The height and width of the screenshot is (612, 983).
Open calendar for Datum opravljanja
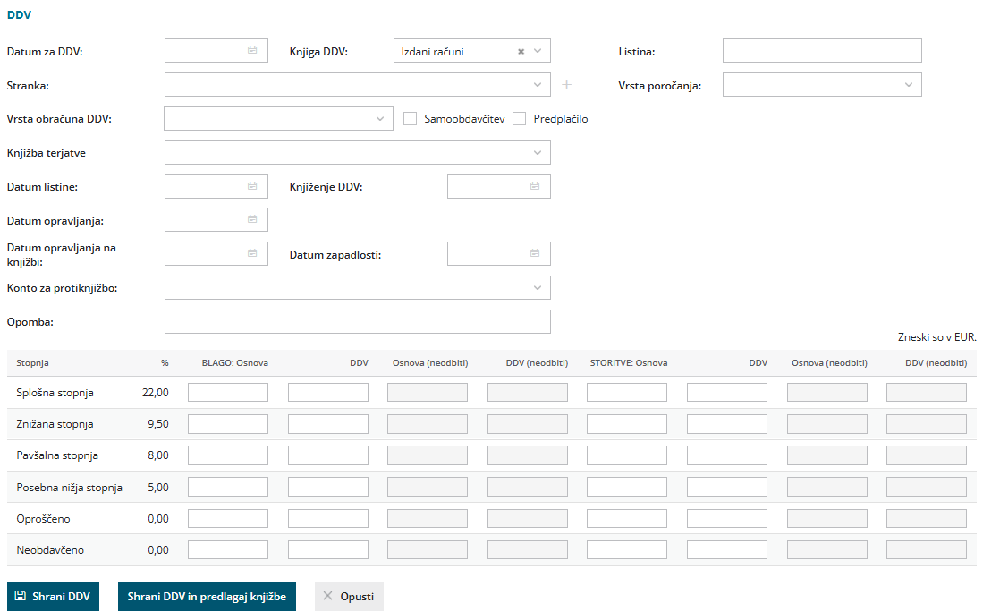coord(252,219)
